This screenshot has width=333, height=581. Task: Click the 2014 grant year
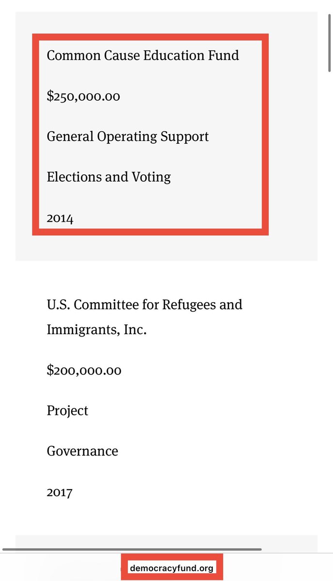[x=60, y=218]
